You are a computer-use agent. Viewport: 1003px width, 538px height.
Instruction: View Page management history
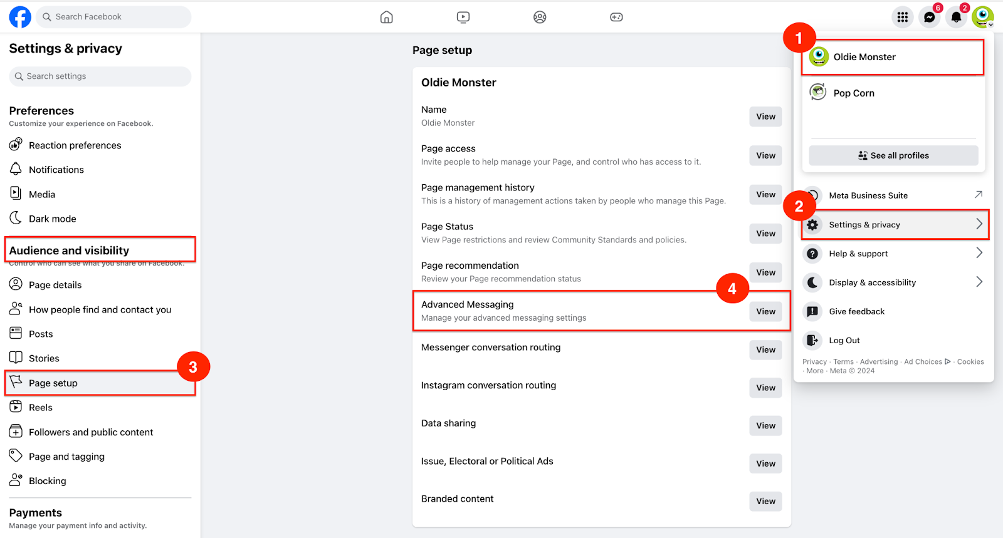click(765, 194)
